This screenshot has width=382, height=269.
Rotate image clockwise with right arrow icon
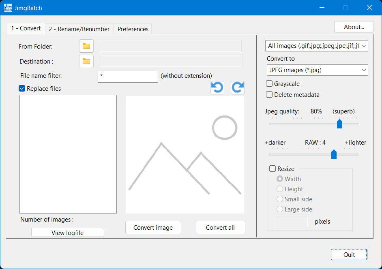(238, 88)
